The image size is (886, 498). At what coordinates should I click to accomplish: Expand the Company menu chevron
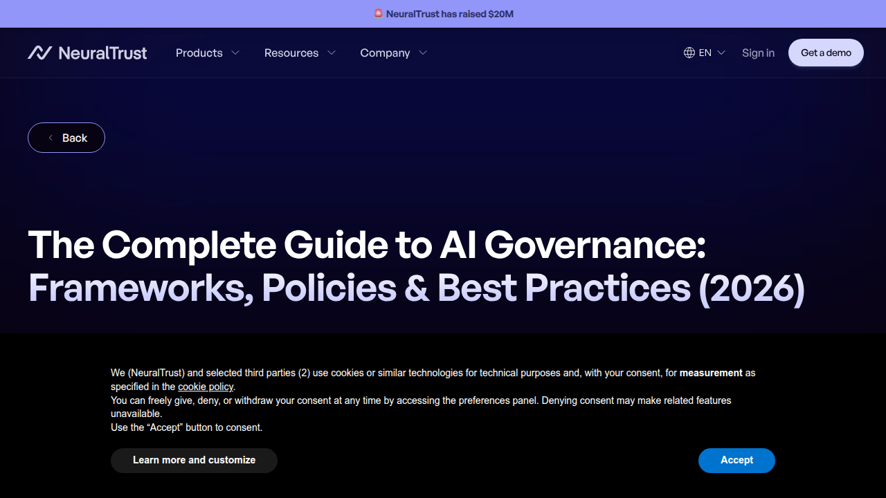(x=423, y=53)
